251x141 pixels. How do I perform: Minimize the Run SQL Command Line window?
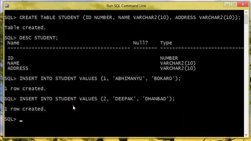point(227,5)
